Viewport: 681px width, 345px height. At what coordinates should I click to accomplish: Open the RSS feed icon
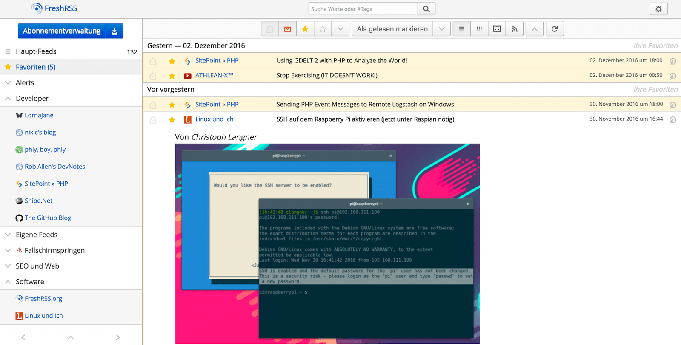pyautogui.click(x=515, y=29)
